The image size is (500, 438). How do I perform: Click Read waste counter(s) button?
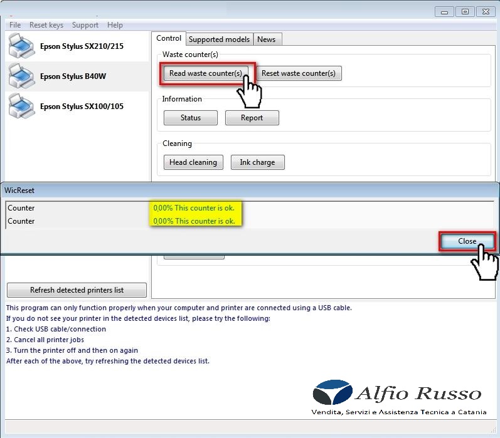(206, 73)
